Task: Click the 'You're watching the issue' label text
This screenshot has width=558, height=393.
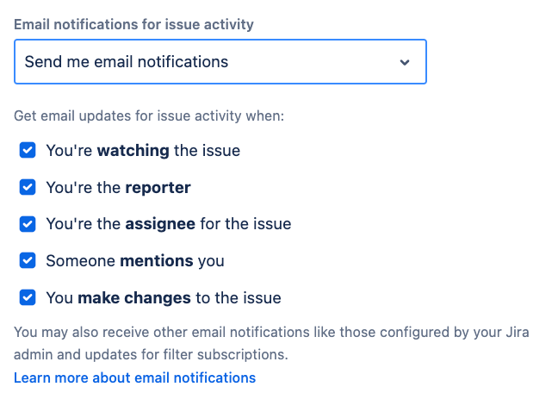Action: [x=142, y=151]
